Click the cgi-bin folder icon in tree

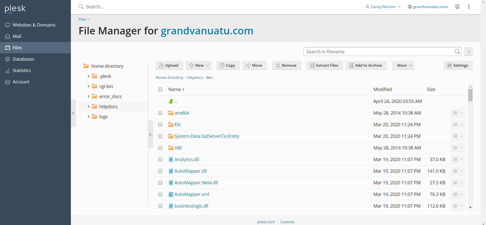tap(94, 86)
